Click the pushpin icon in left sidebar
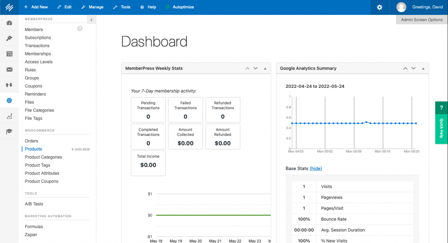448x243 pixels. [9, 38]
